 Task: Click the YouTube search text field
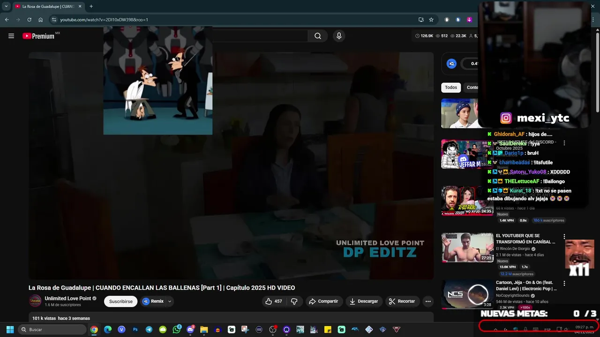pos(260,36)
